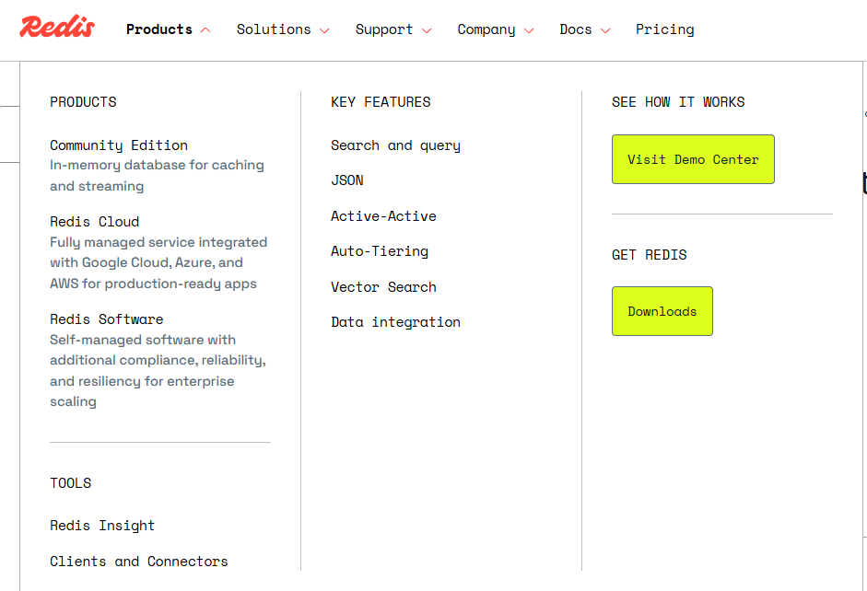Collapse the Products menu chevron
This screenshot has width=867, height=591.
(x=205, y=30)
